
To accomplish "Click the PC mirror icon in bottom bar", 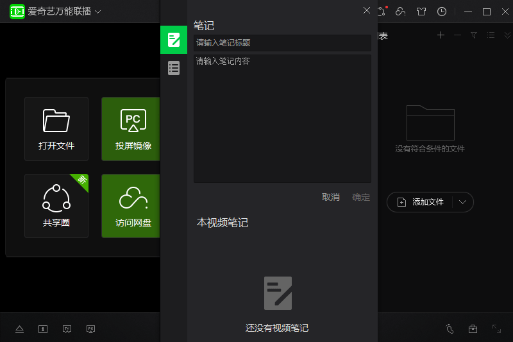I will pos(90,329).
